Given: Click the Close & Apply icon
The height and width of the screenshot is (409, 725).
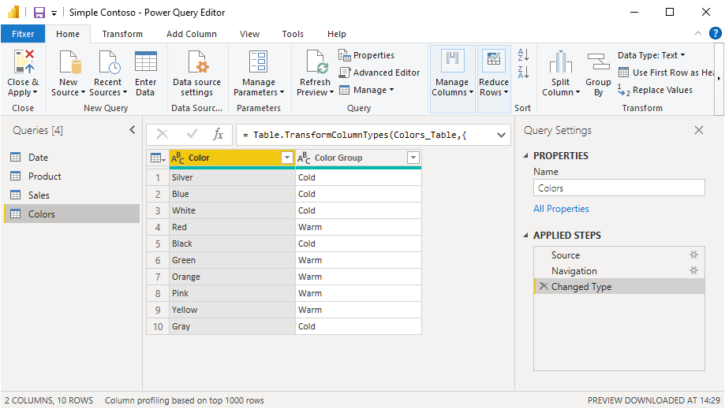Looking at the screenshot, I should coord(23,63).
